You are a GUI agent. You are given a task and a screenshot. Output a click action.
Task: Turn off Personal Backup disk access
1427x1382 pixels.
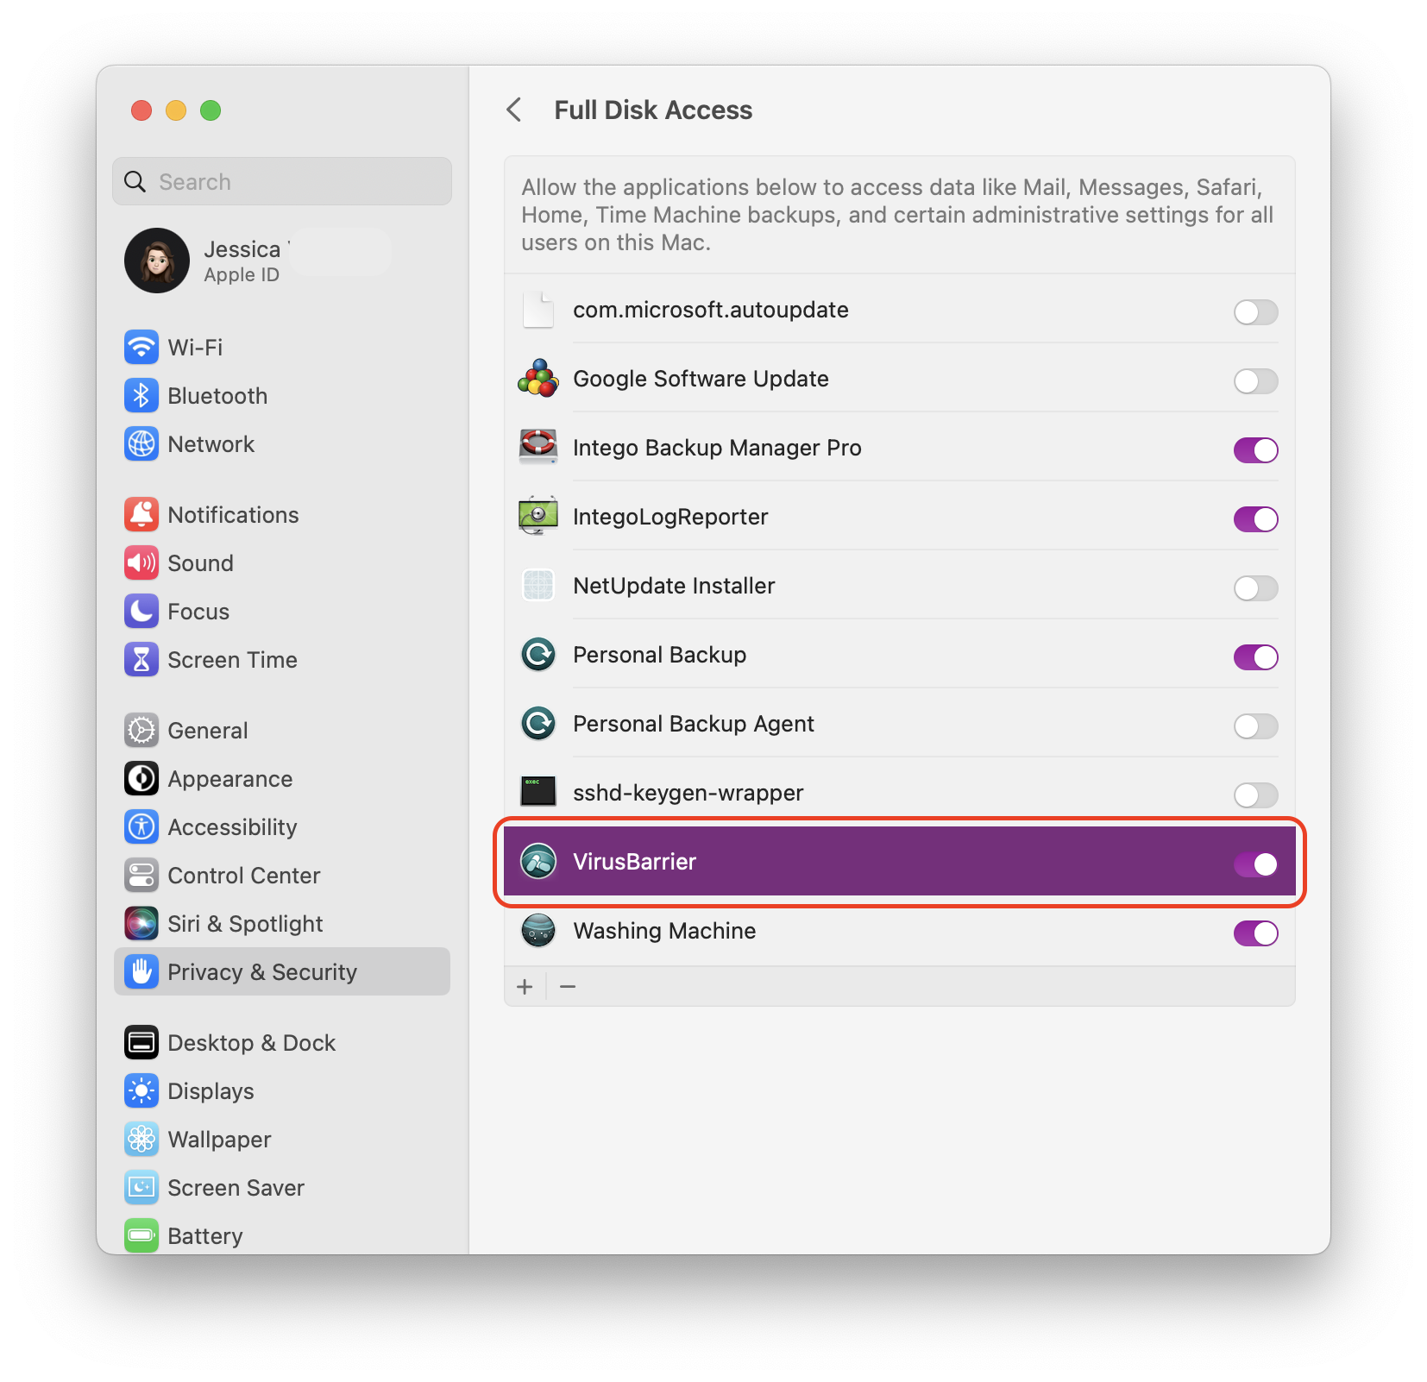(x=1255, y=656)
